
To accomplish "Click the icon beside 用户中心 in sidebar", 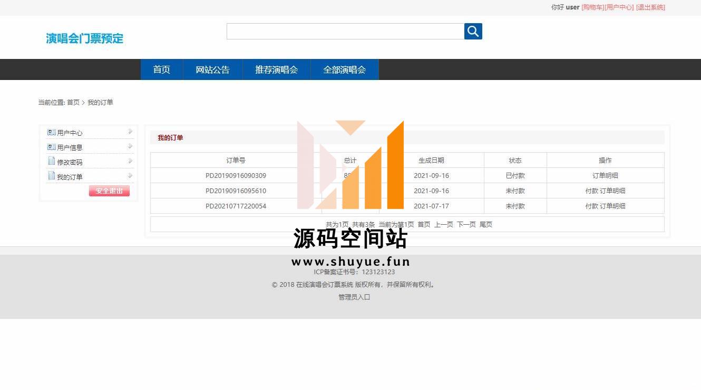I will tap(52, 133).
